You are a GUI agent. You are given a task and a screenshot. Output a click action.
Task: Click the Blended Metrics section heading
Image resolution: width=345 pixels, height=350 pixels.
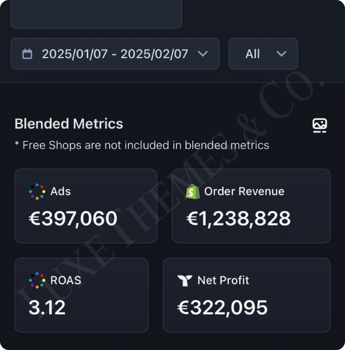tap(69, 124)
